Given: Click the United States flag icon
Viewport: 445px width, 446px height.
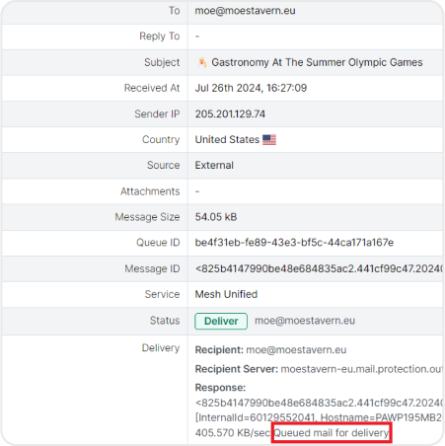Looking at the screenshot, I should tap(269, 140).
